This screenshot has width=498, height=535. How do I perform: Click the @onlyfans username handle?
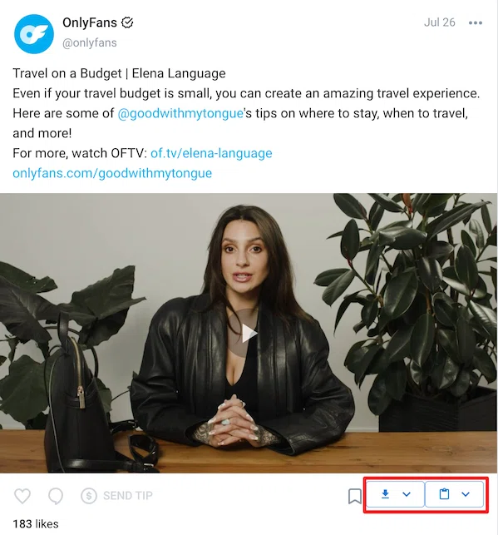tap(90, 43)
